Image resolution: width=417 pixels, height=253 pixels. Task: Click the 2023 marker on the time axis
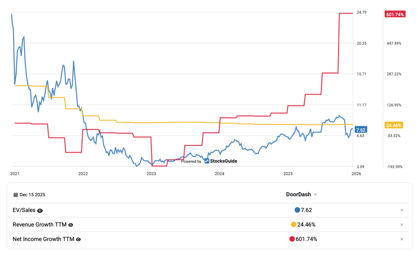pyautogui.click(x=151, y=173)
